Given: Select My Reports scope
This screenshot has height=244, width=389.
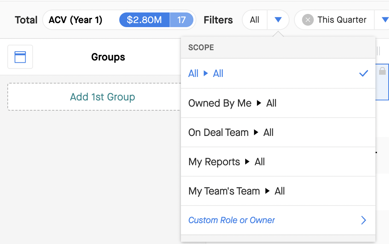Looking at the screenshot, I should pos(278,162).
